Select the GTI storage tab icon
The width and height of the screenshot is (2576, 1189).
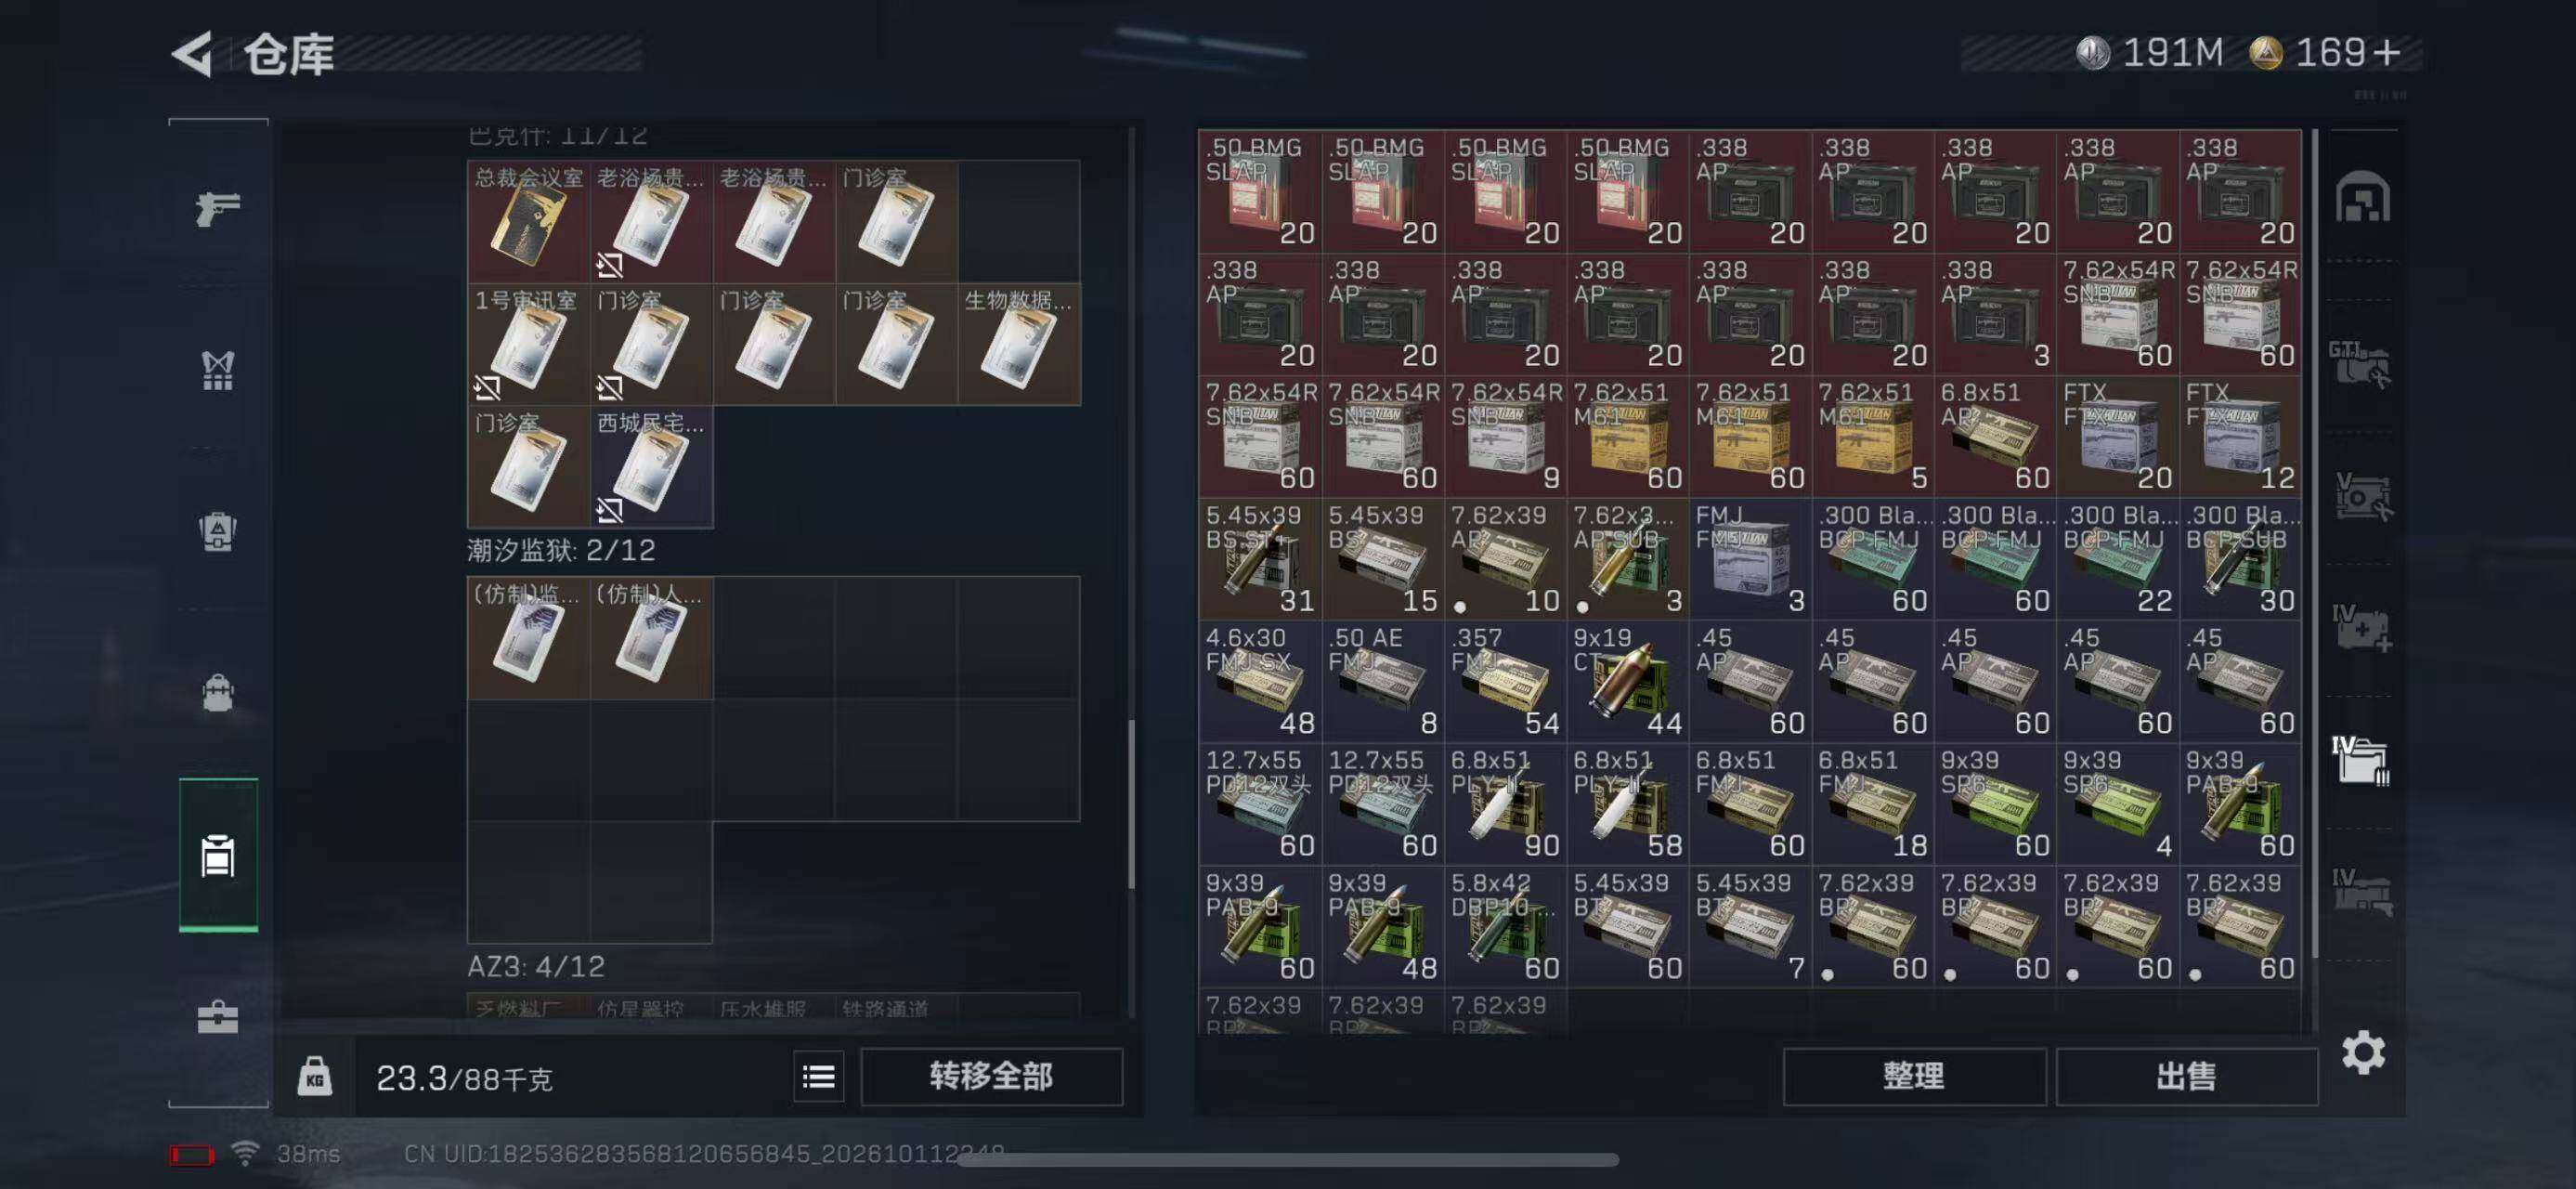click(2359, 363)
